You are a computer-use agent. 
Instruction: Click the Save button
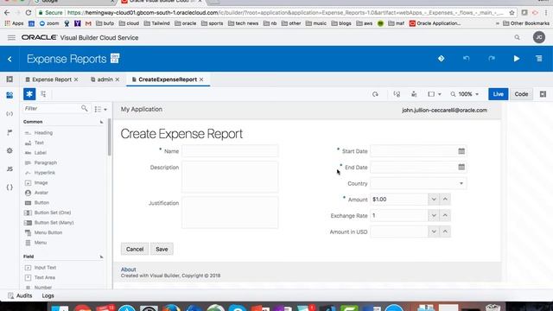pyautogui.click(x=162, y=250)
